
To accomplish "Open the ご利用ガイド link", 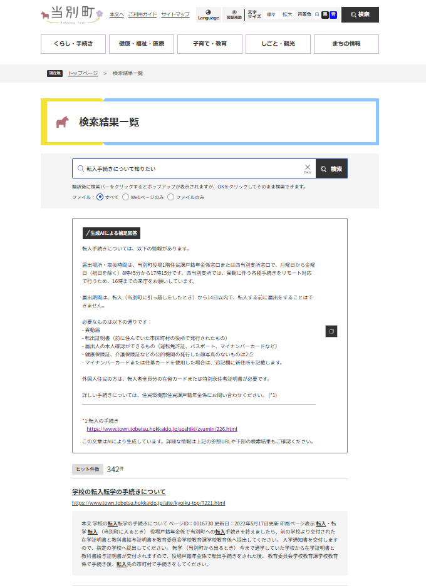I will pyautogui.click(x=142, y=14).
